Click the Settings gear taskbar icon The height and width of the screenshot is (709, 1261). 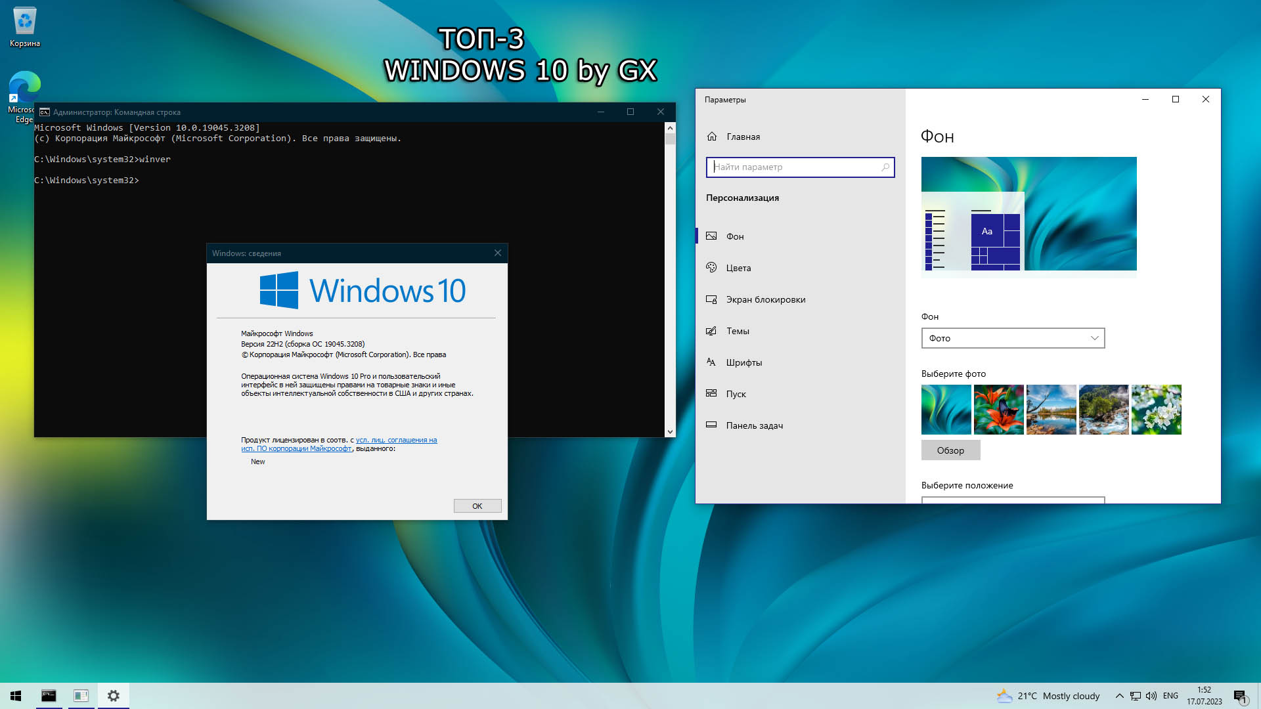pyautogui.click(x=114, y=696)
